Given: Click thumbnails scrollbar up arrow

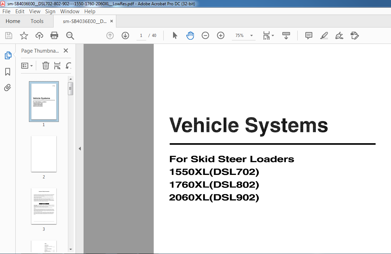Looking at the screenshot, I should click(x=71, y=79).
